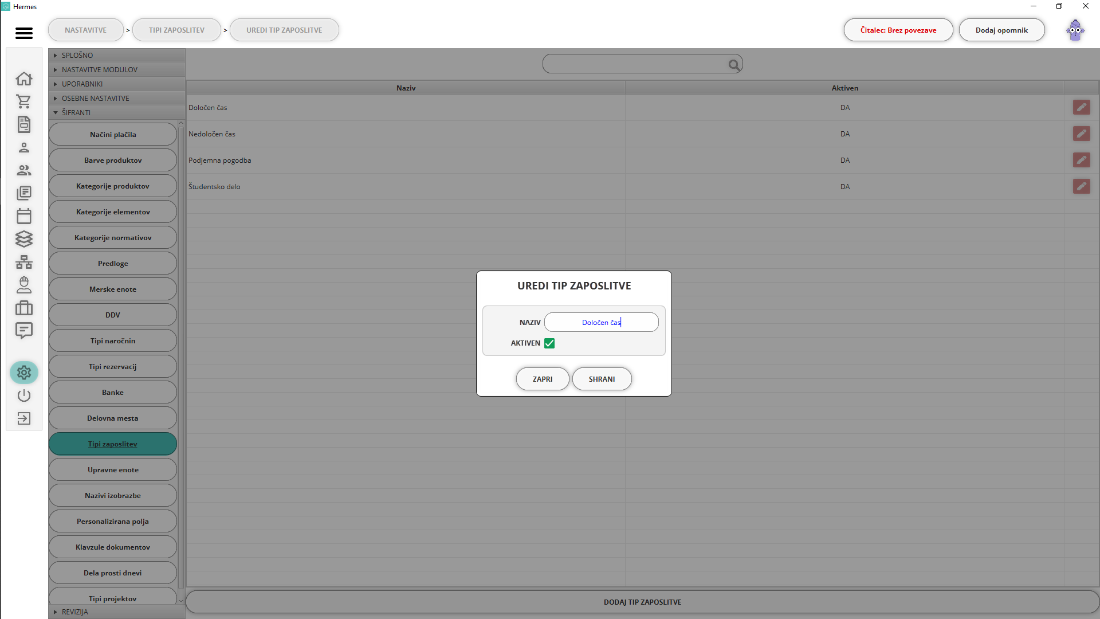The height and width of the screenshot is (619, 1100).
Task: Click the search magnifier icon
Action: pos(734,65)
